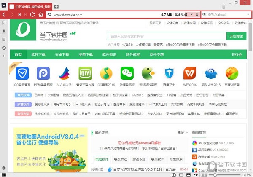The image size is (253, 177).
Task: Open the 安卓下载 navigation item
Action: [62, 54]
